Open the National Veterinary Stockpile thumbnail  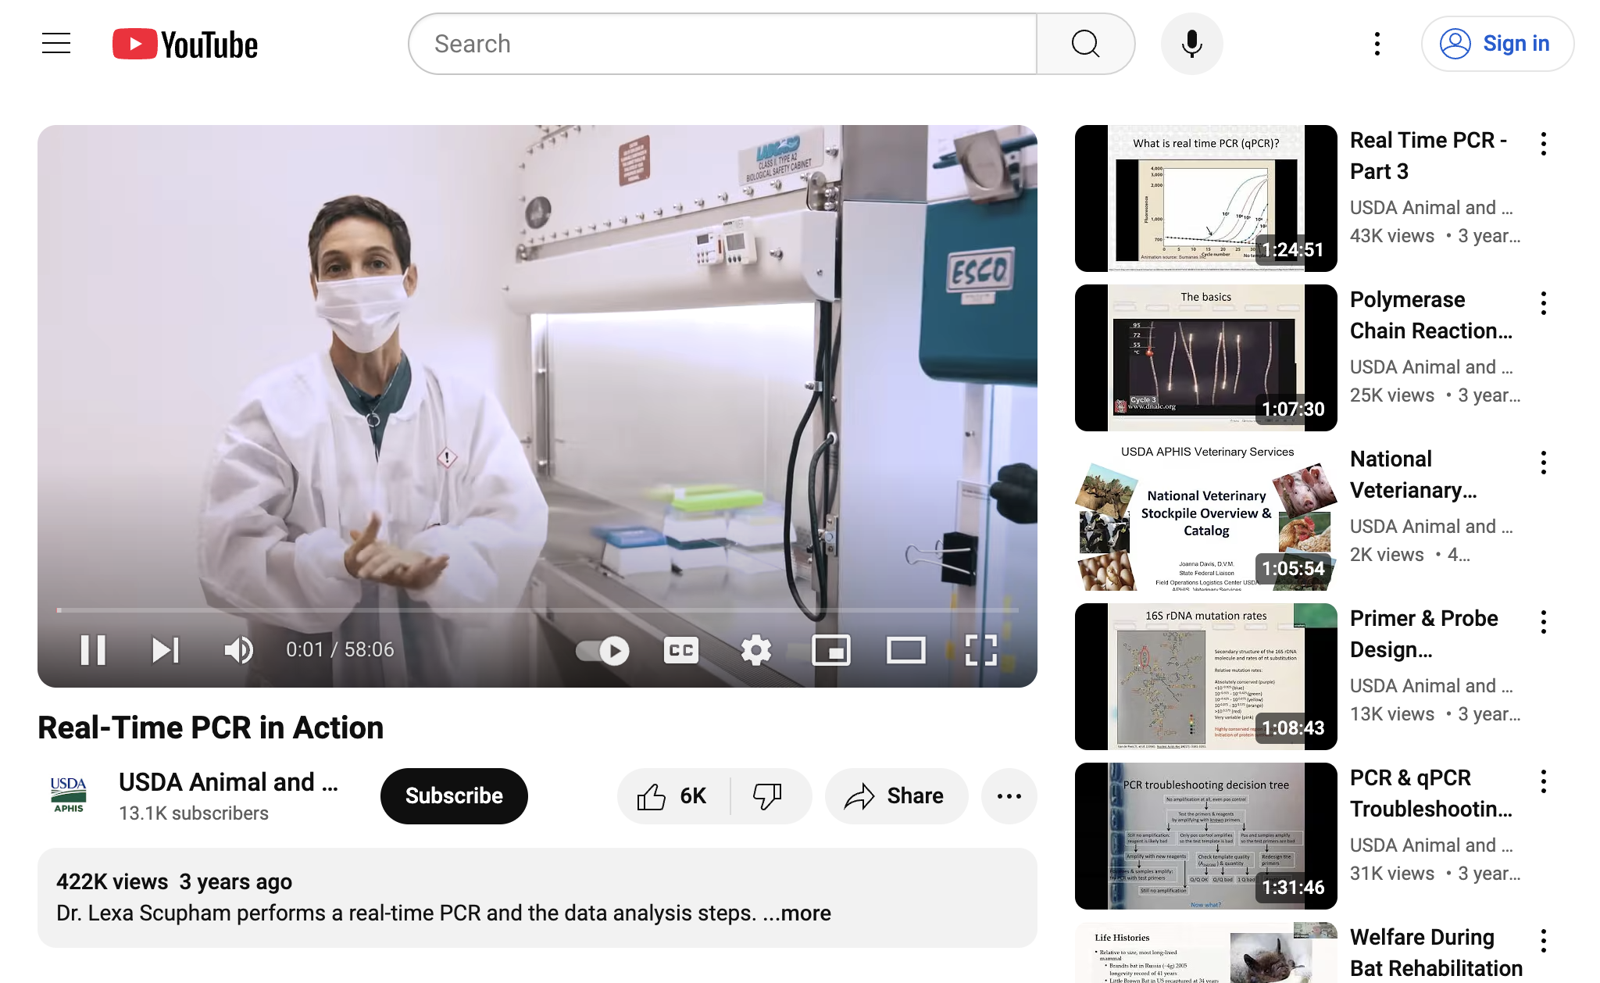(x=1205, y=517)
